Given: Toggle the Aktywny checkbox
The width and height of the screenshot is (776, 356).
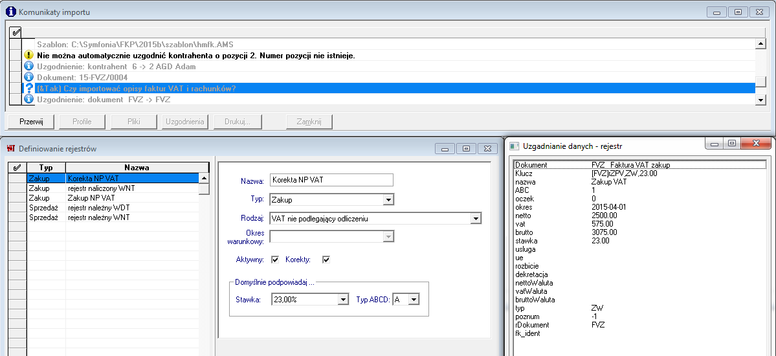Looking at the screenshot, I should (276, 260).
